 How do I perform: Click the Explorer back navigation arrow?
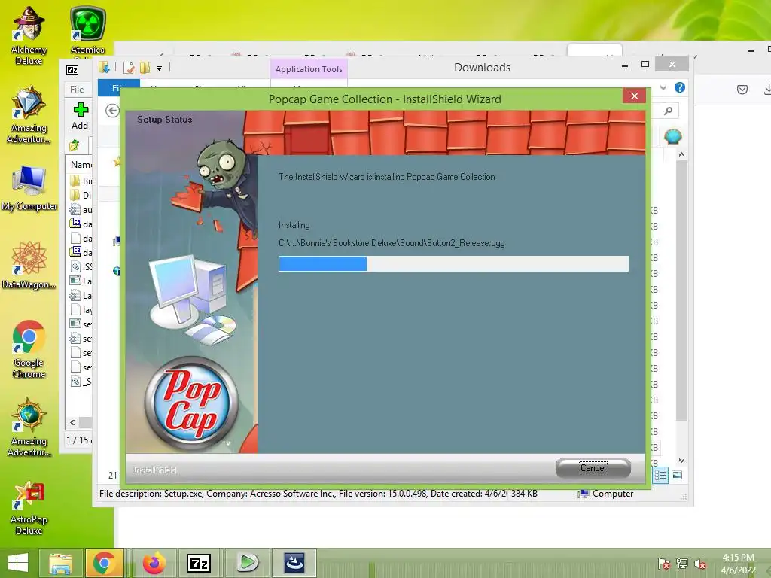[112, 111]
